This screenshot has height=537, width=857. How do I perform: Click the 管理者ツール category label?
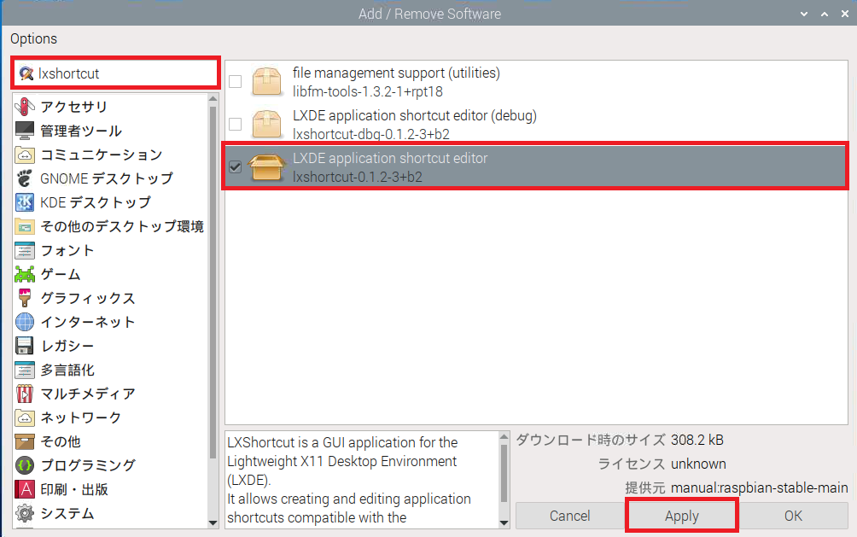click(81, 131)
